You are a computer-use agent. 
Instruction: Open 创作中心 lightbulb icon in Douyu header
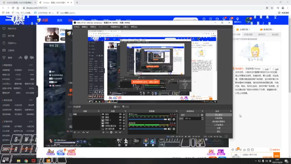(x=238, y=20)
